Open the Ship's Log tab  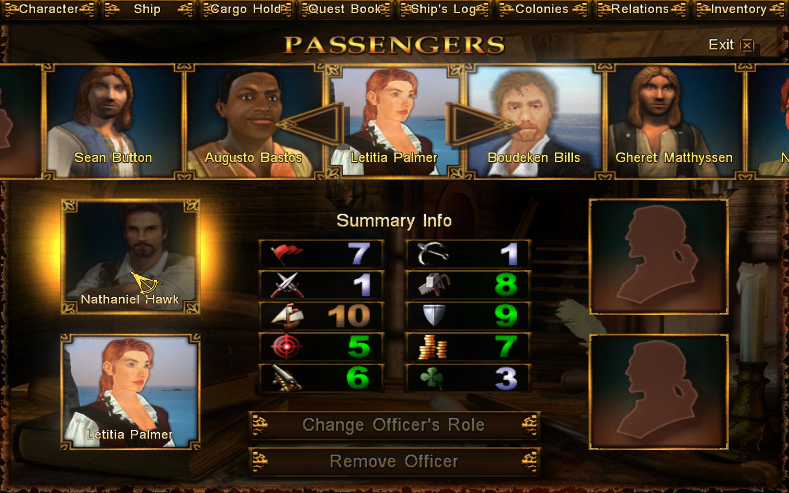point(444,9)
